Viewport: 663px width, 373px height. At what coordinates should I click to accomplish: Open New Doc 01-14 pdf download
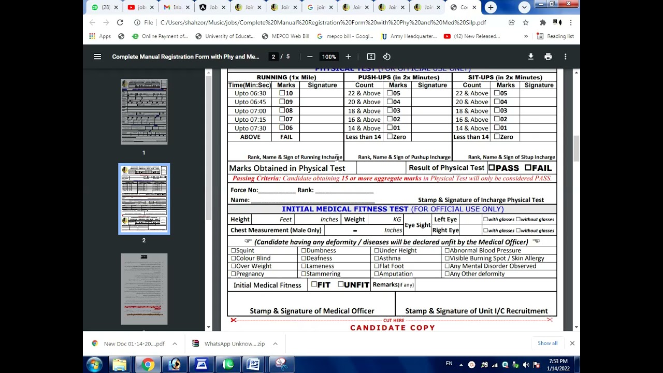(128, 343)
